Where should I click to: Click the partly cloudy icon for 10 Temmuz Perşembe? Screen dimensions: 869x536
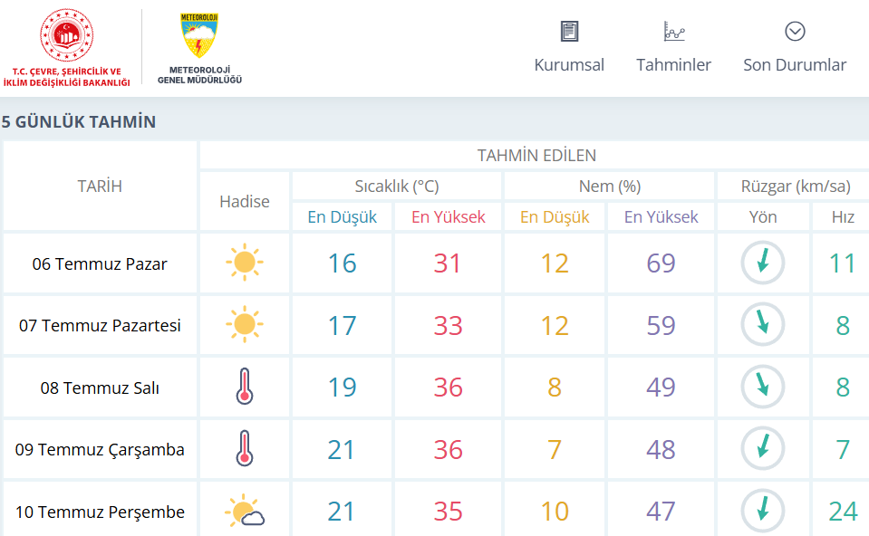tap(245, 510)
